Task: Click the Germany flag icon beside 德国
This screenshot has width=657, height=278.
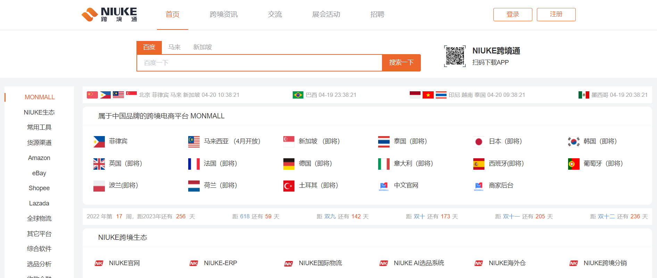Action: pyautogui.click(x=289, y=164)
